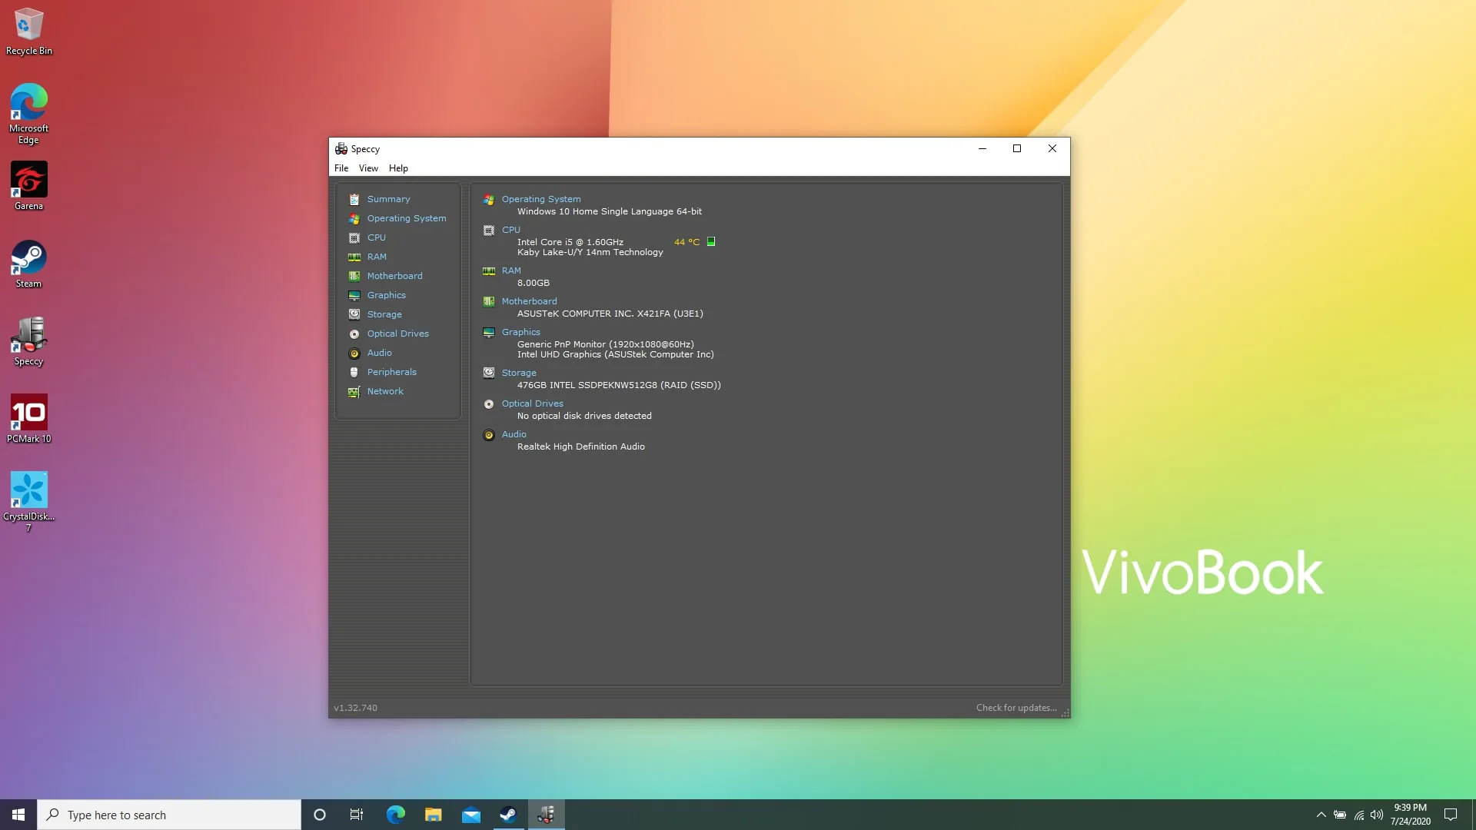Screen dimensions: 1476x830
Task: Click the taskbar search box
Action: pyautogui.click(x=169, y=815)
